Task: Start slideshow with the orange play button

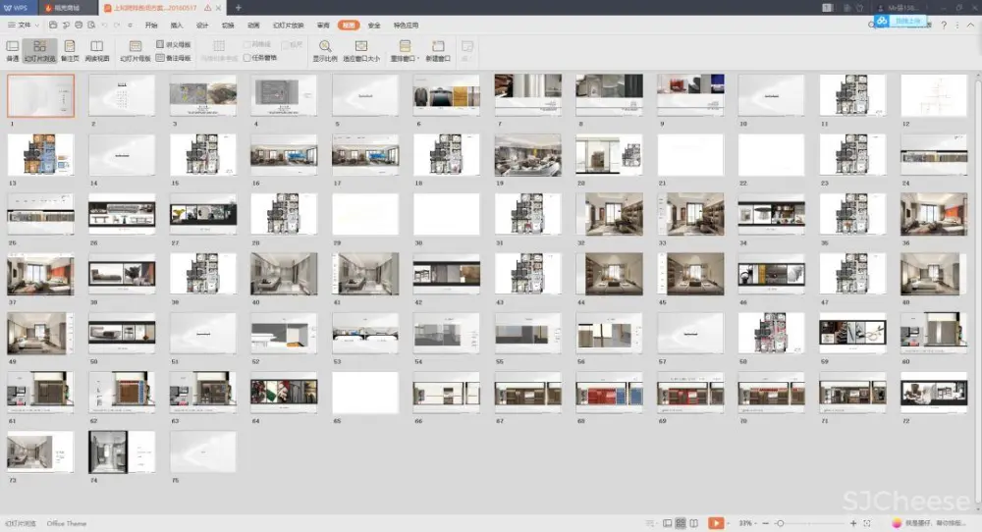Action: pos(716,523)
